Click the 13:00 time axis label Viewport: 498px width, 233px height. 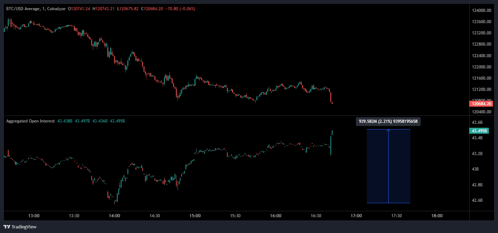click(x=34, y=216)
